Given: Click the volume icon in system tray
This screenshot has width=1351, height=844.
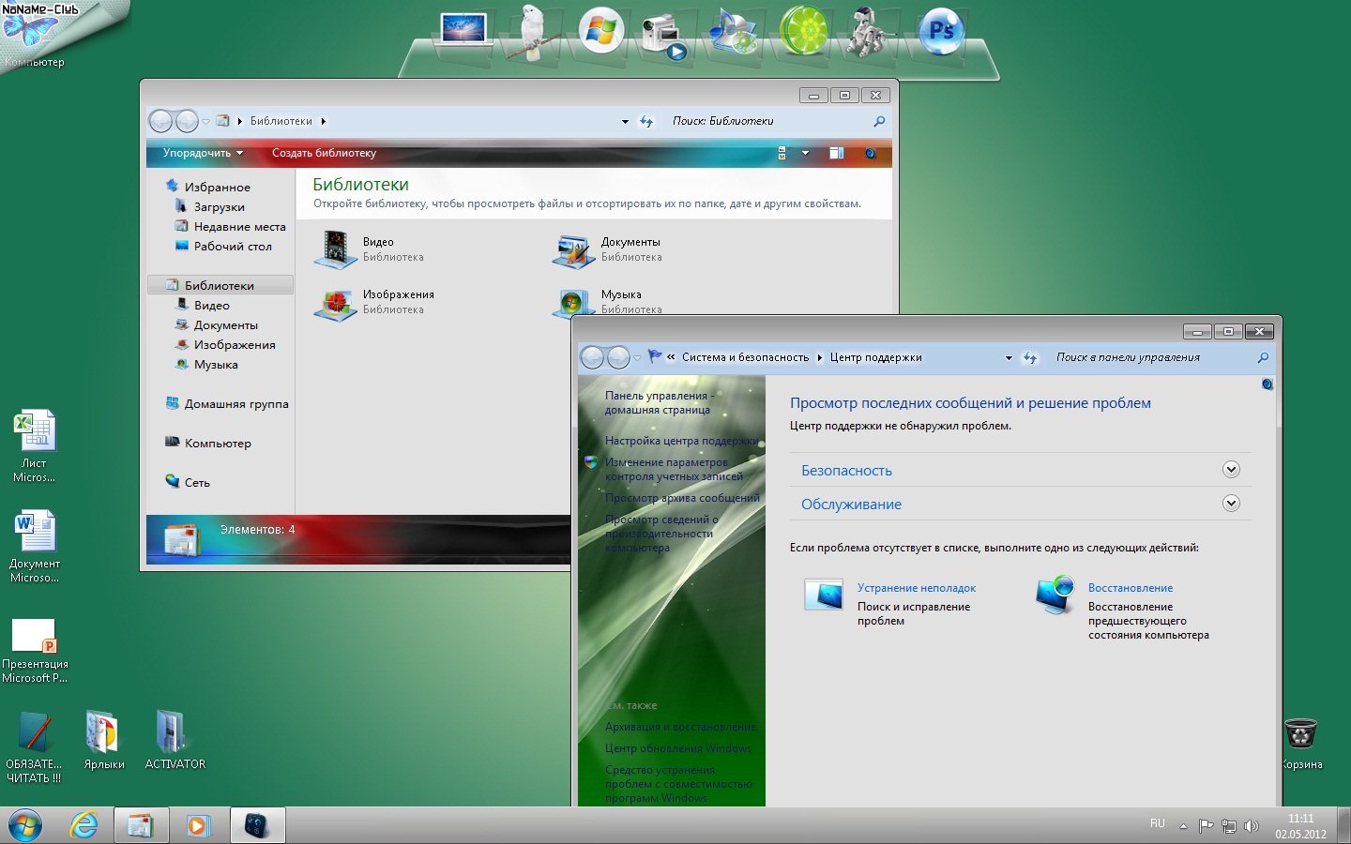Looking at the screenshot, I should click(1251, 826).
